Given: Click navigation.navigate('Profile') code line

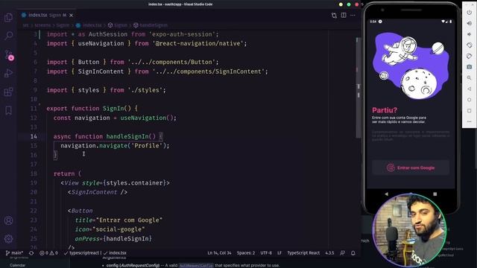Looking at the screenshot, I should tap(115, 146).
